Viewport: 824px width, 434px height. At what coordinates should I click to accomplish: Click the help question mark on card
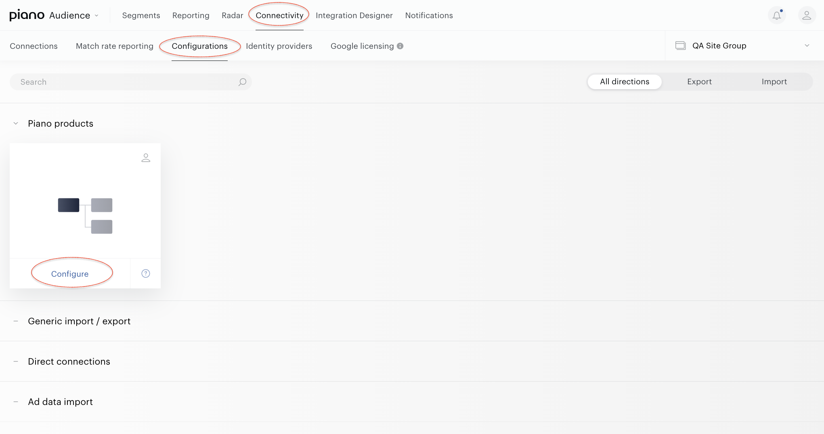[146, 273]
